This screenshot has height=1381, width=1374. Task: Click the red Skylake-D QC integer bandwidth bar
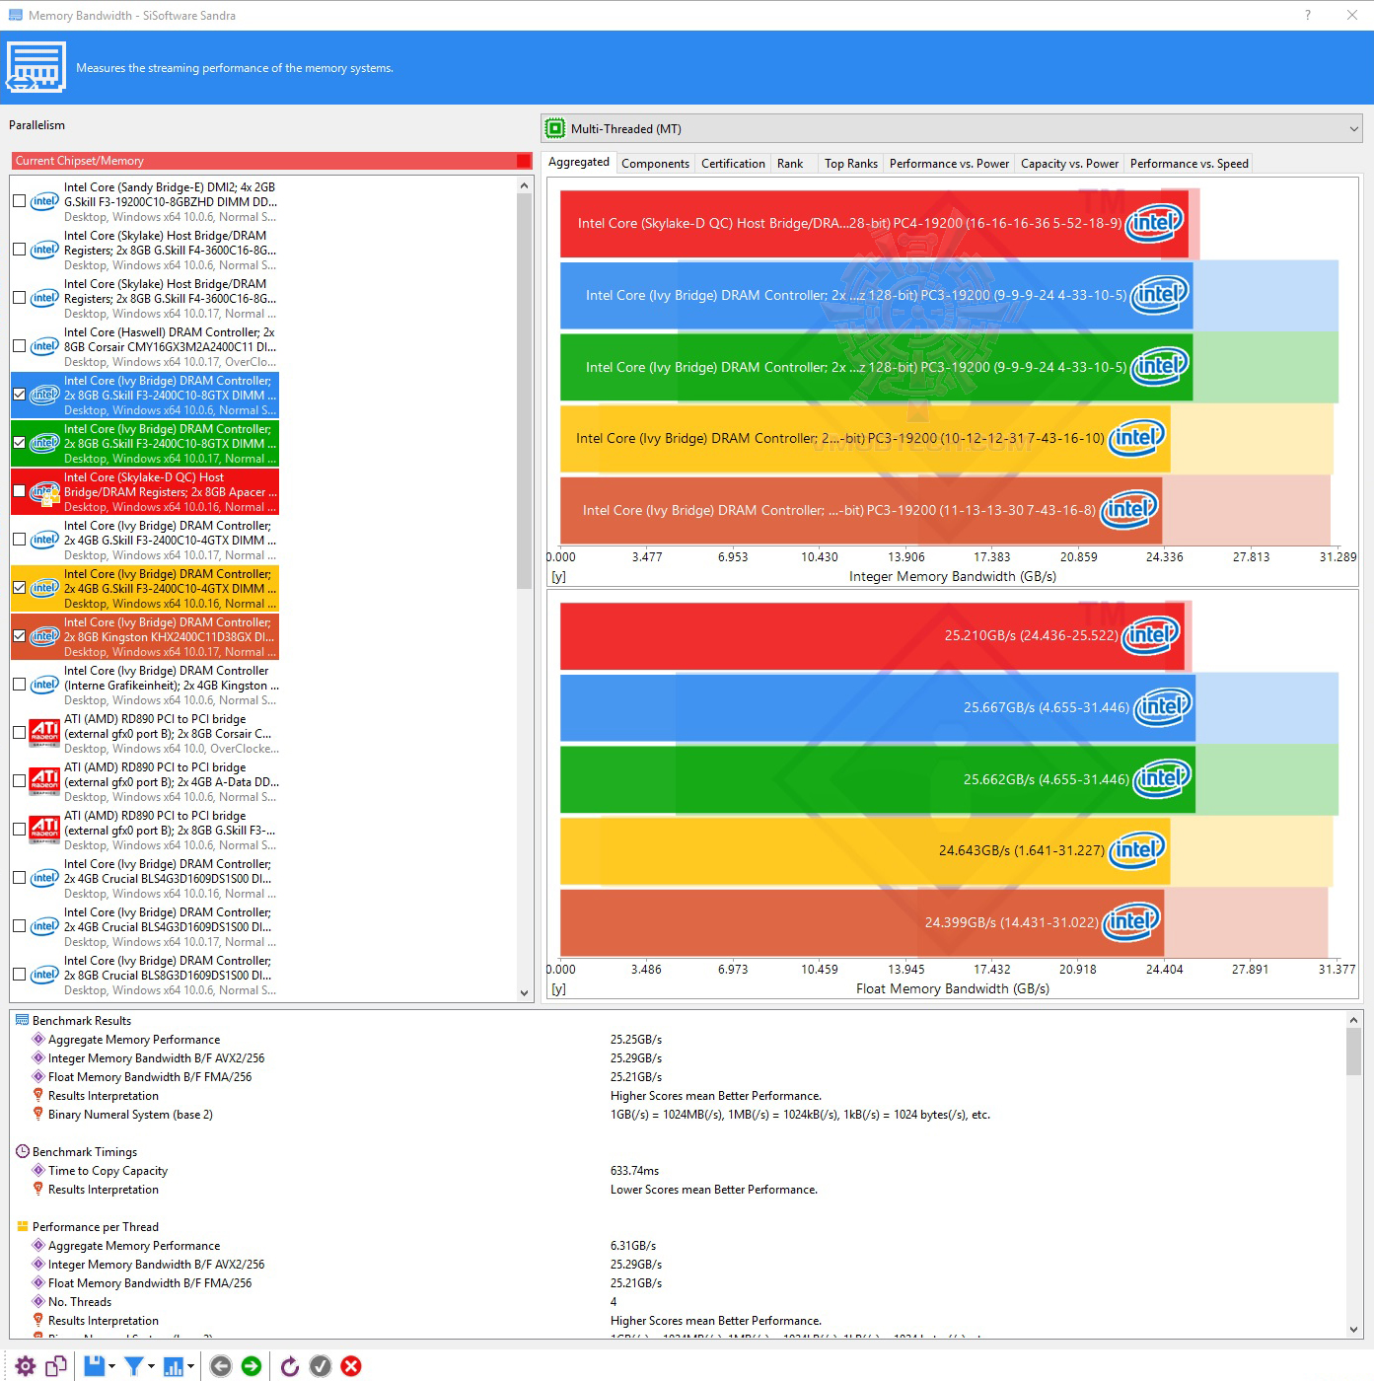[874, 224]
